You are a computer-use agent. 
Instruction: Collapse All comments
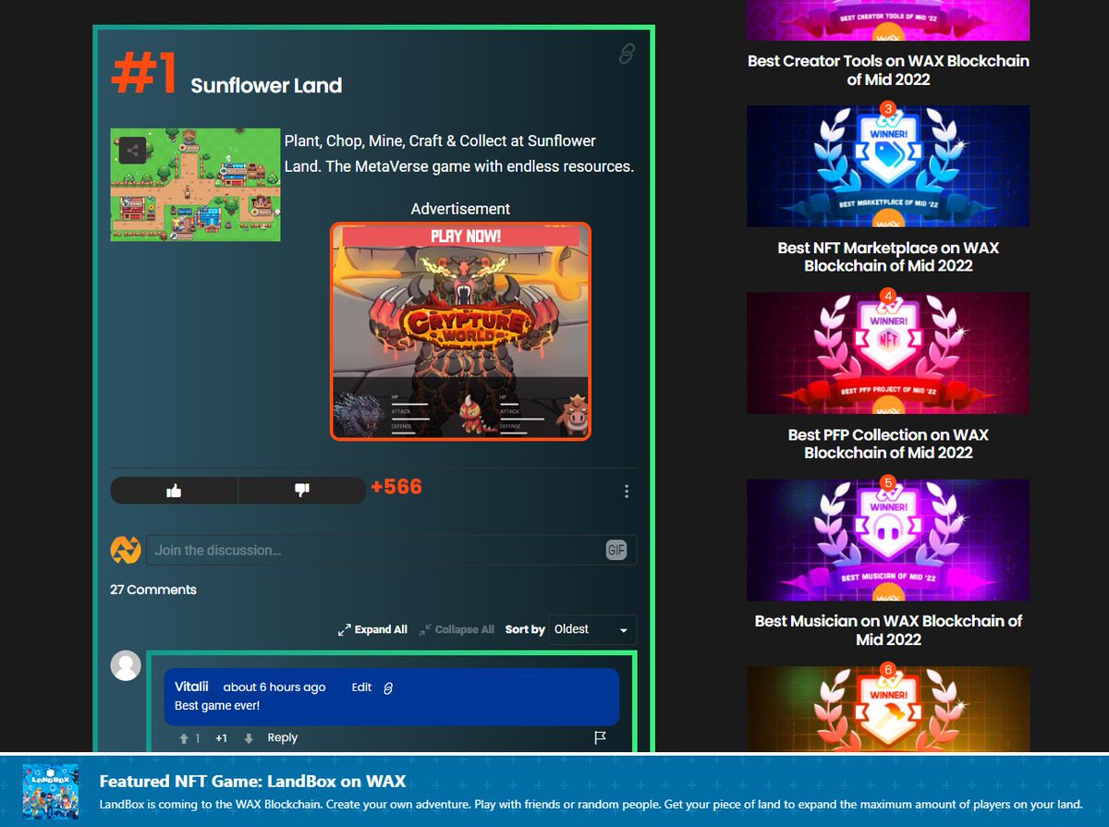[x=457, y=629]
